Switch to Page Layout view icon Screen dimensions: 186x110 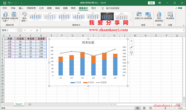pyautogui.click(x=144, y=108)
